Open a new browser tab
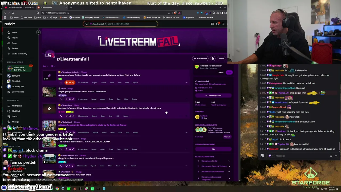 tap(71, 7)
